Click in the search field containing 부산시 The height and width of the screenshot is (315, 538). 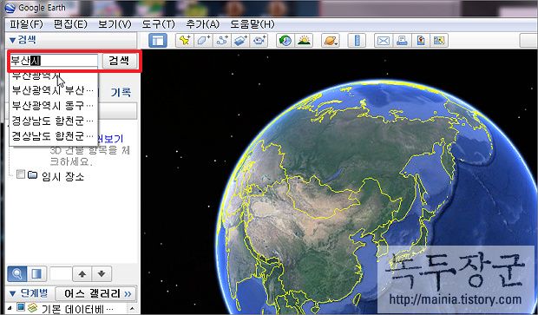pos(54,61)
